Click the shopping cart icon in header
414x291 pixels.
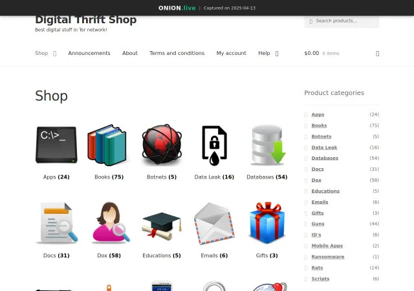pos(377,54)
